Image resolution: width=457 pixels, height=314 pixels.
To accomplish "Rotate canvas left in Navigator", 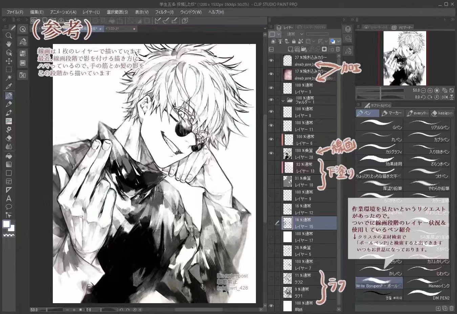I will click(x=423, y=97).
